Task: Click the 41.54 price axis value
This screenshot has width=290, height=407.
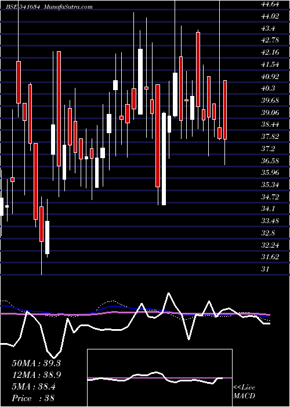Action: (x=270, y=65)
